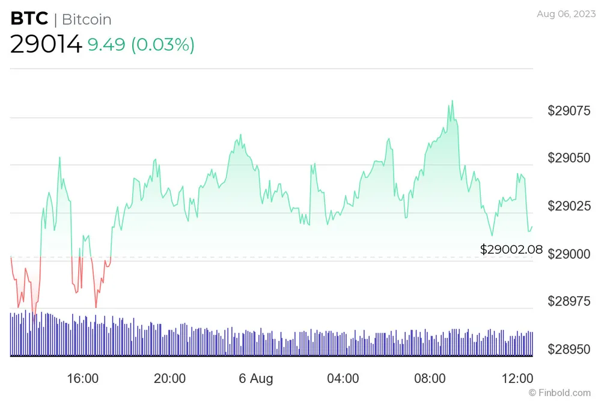The width and height of the screenshot is (601, 401).
Task: Click the BTC ticker symbol
Action: pyautogui.click(x=29, y=19)
